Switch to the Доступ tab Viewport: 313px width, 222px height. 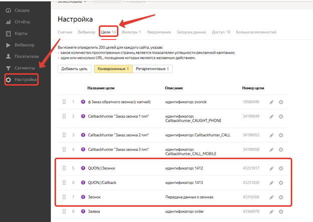[x=221, y=32]
